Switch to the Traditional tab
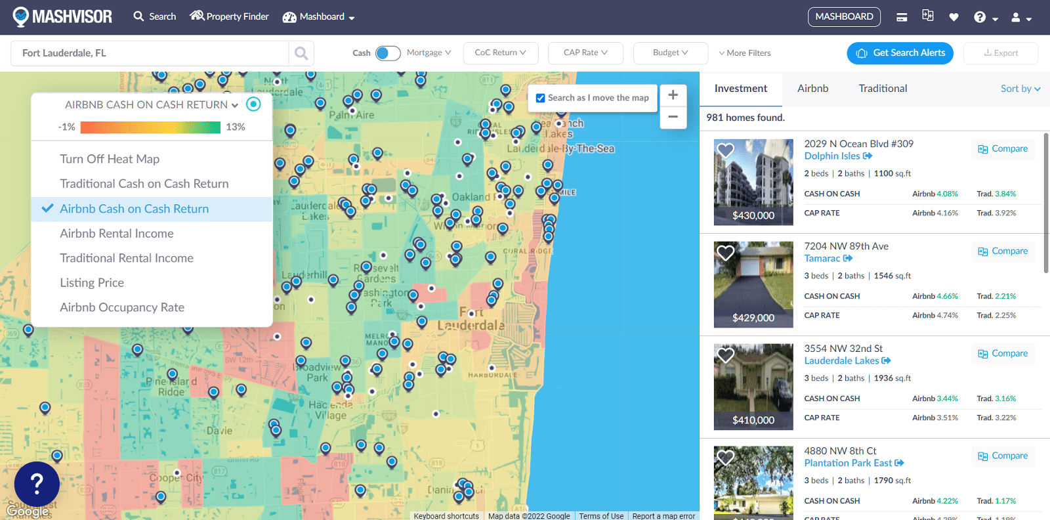1050x520 pixels. [x=883, y=89]
